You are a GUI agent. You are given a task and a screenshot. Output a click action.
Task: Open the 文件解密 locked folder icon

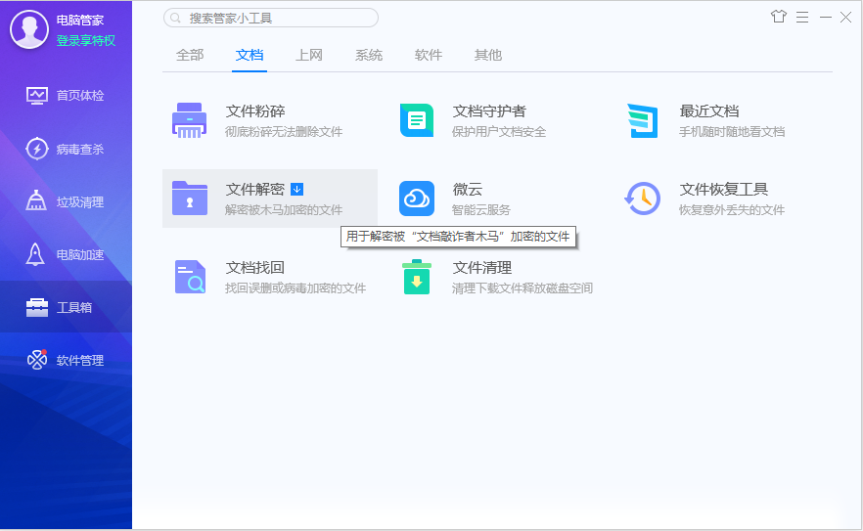pyautogui.click(x=190, y=199)
